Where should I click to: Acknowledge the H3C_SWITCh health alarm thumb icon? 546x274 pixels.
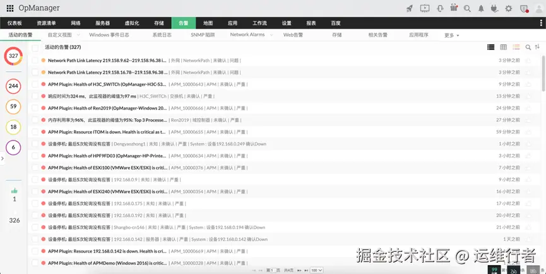(528, 84)
